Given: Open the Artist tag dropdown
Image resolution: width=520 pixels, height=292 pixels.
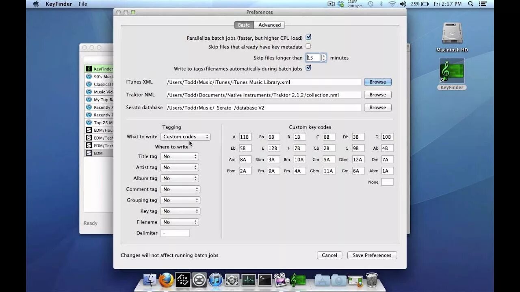Looking at the screenshot, I should click(180, 167).
